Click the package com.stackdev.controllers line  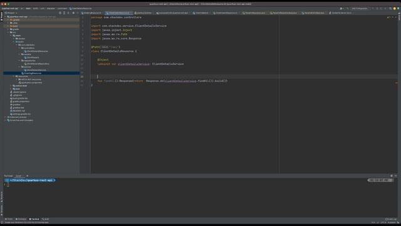pos(116,17)
